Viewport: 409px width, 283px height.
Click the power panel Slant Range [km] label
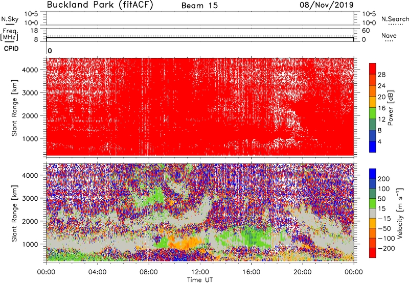(14, 108)
